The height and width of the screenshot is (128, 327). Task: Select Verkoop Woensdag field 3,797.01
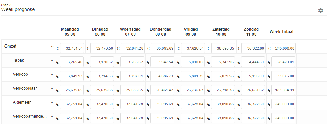pyautogui.click(x=133, y=76)
